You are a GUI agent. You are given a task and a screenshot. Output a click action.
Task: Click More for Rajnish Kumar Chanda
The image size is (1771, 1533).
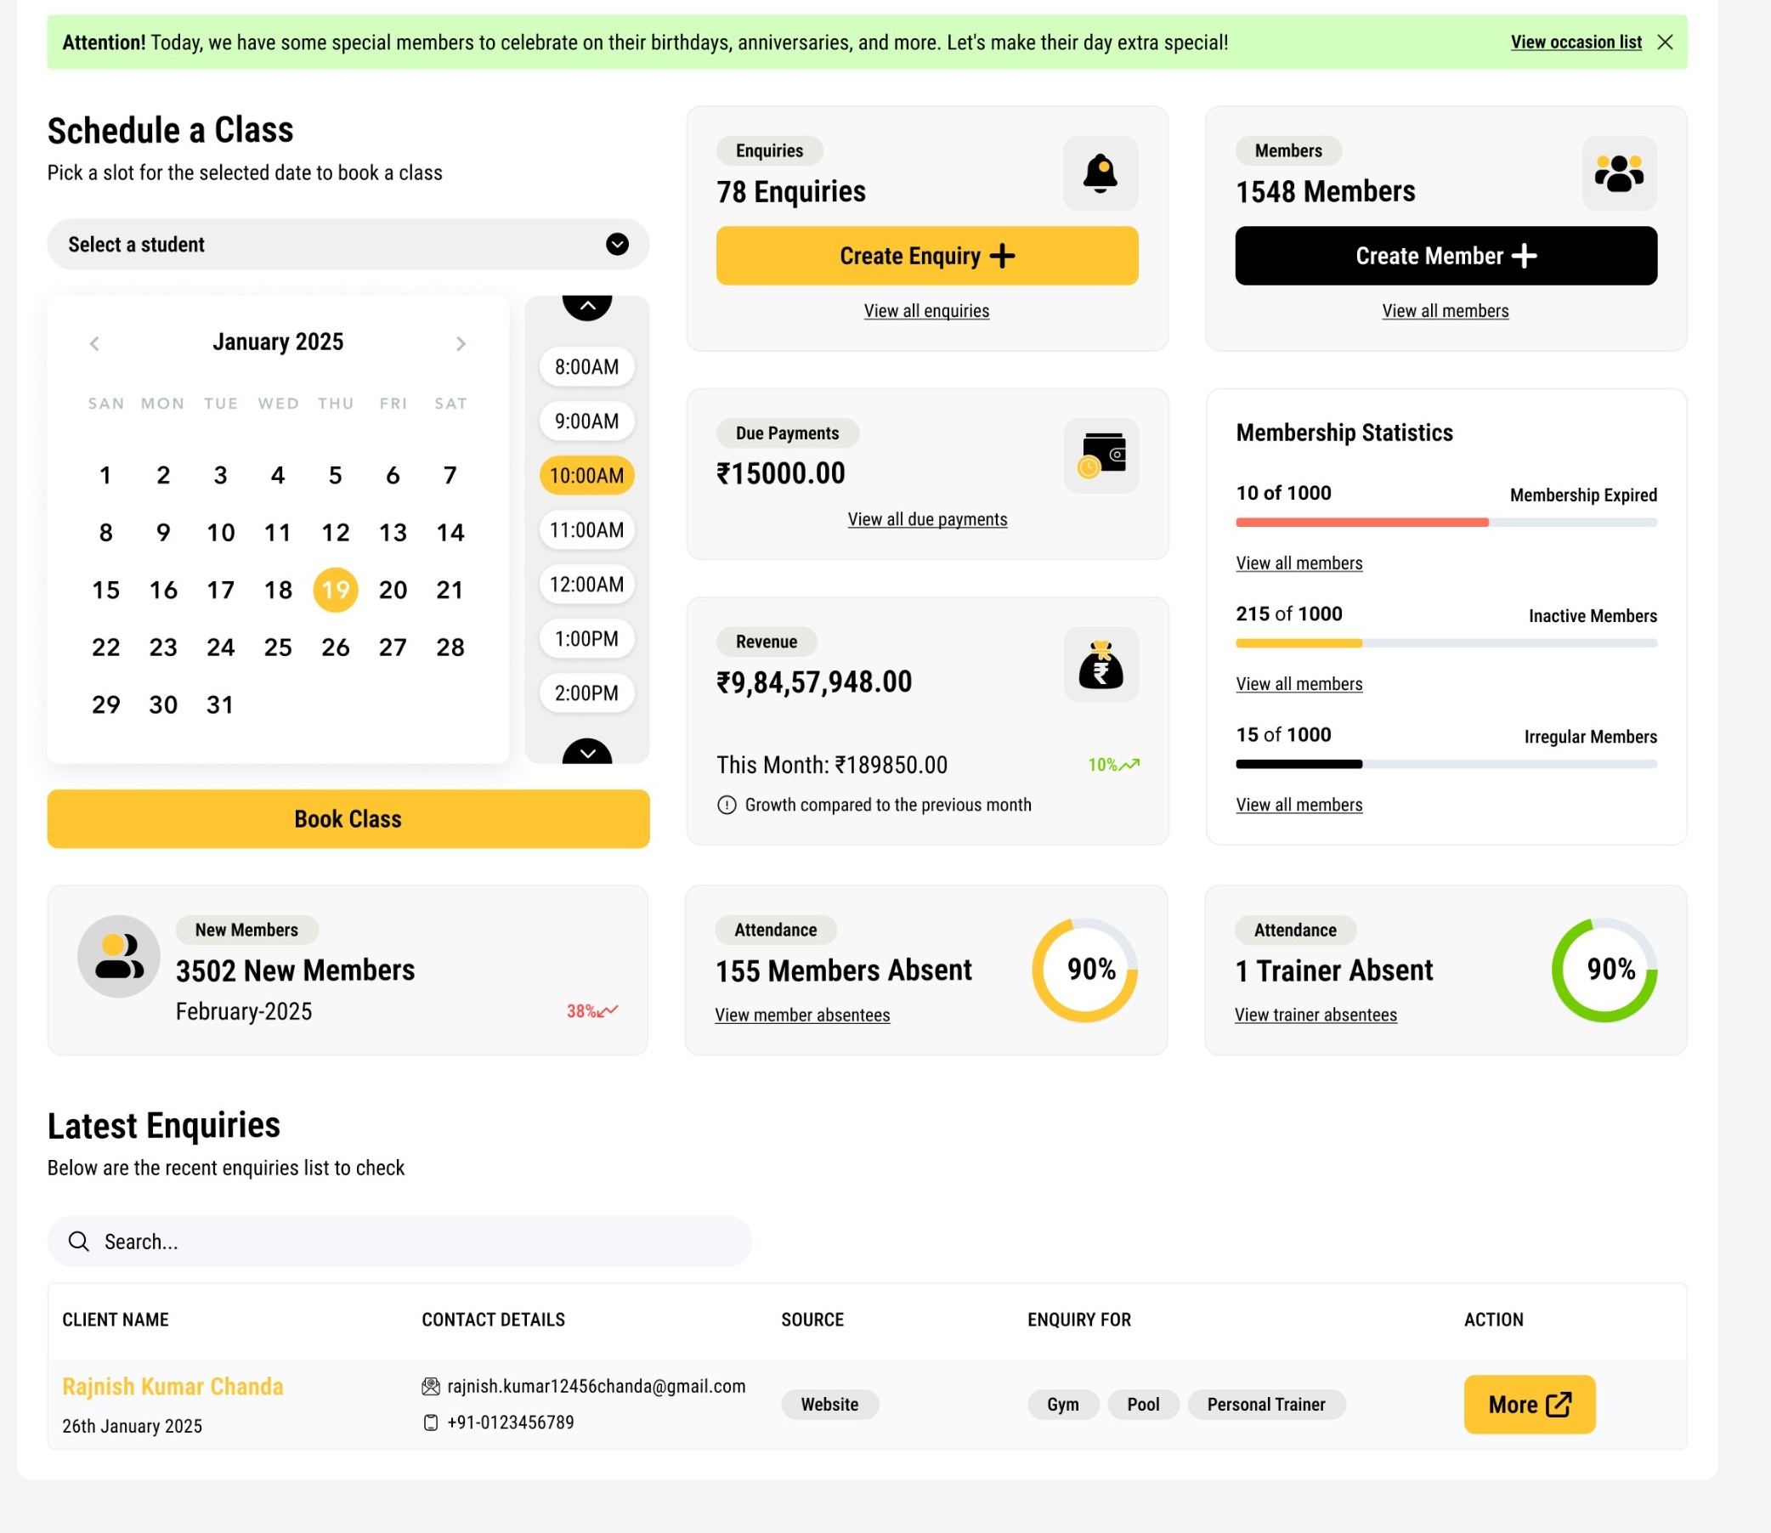pyautogui.click(x=1529, y=1404)
